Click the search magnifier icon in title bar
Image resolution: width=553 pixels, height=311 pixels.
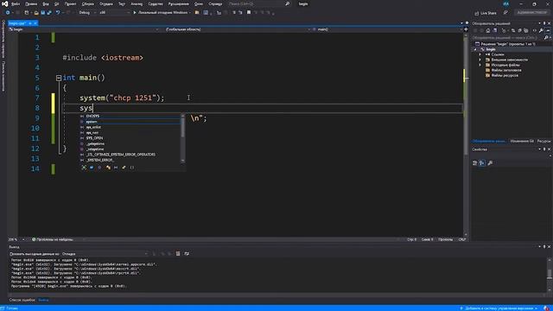(x=288, y=3)
